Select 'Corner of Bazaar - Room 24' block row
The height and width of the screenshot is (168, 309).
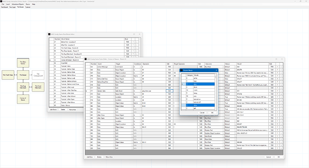click(x=66, y=60)
